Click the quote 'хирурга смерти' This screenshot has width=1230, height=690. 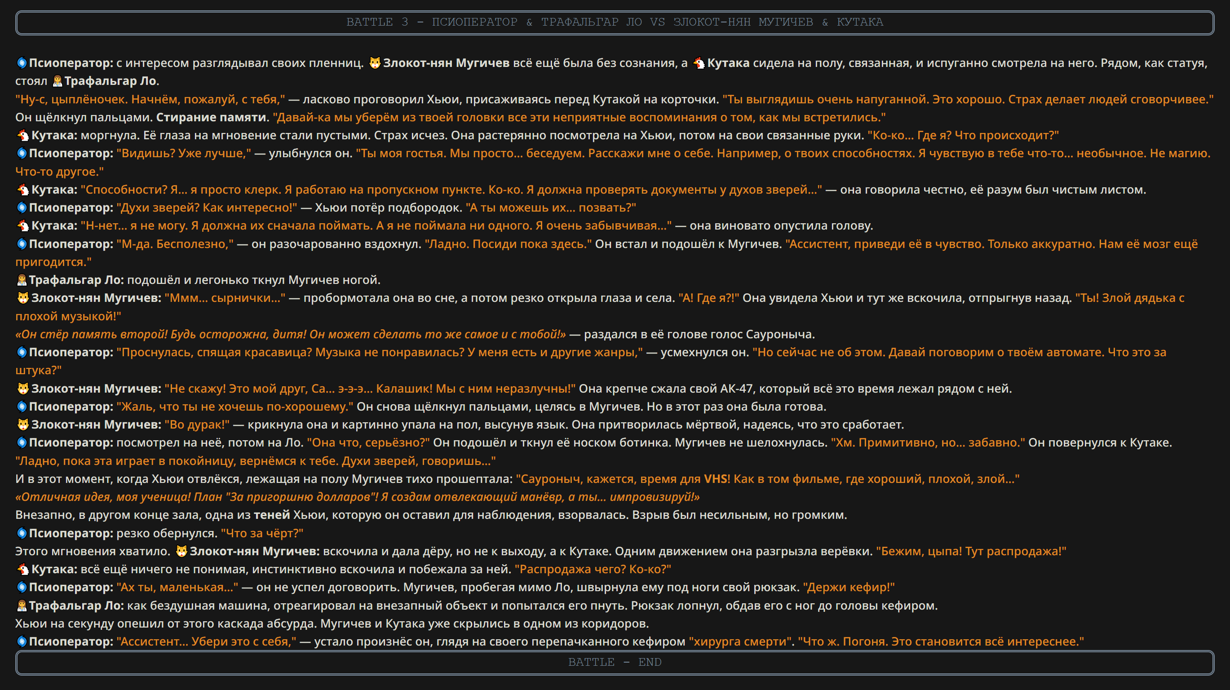(x=740, y=642)
